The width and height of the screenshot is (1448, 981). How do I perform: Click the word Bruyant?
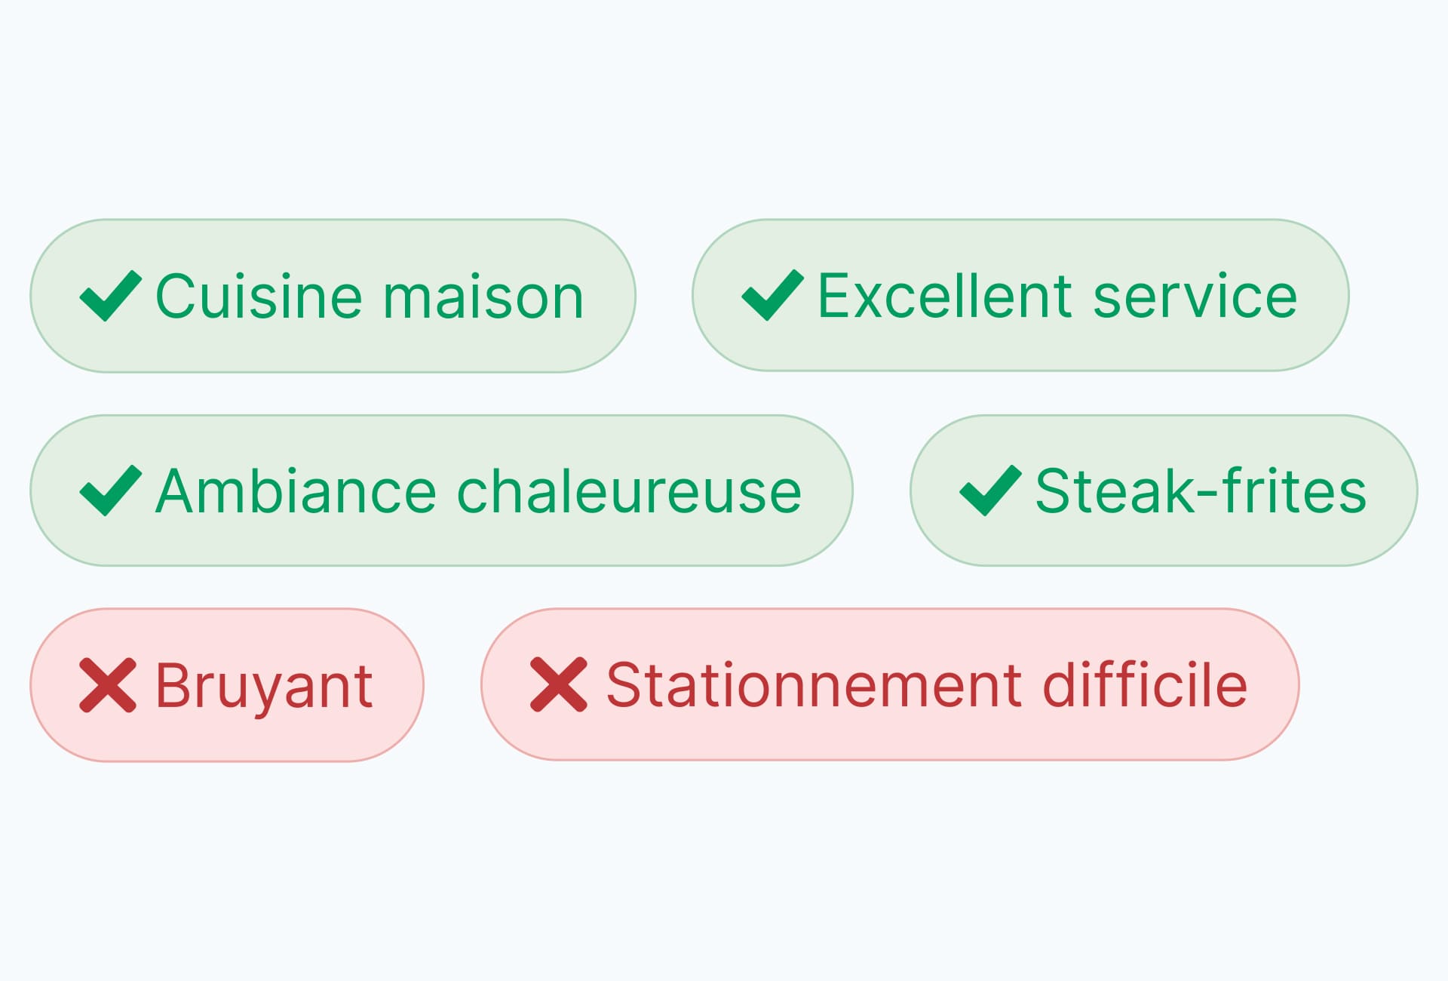coord(264,686)
